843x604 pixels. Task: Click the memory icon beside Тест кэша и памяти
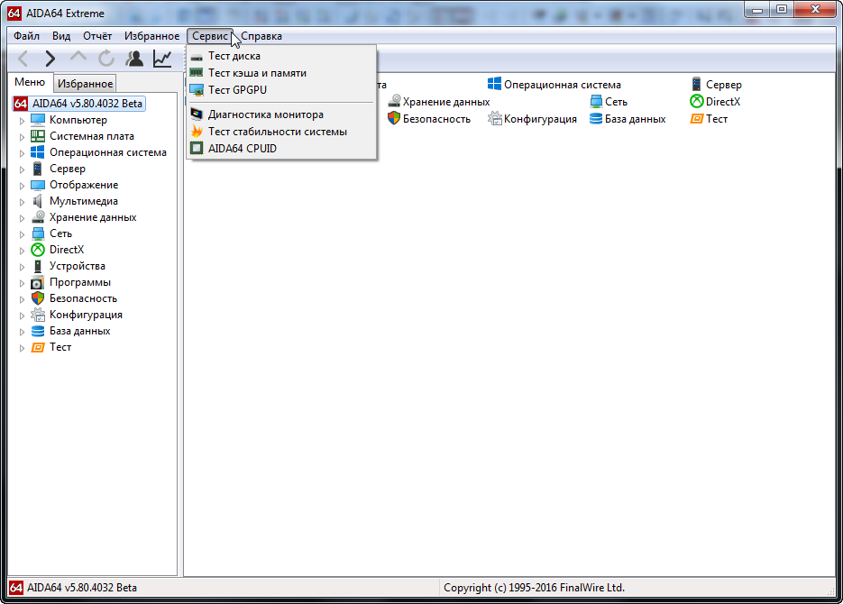[x=197, y=72]
